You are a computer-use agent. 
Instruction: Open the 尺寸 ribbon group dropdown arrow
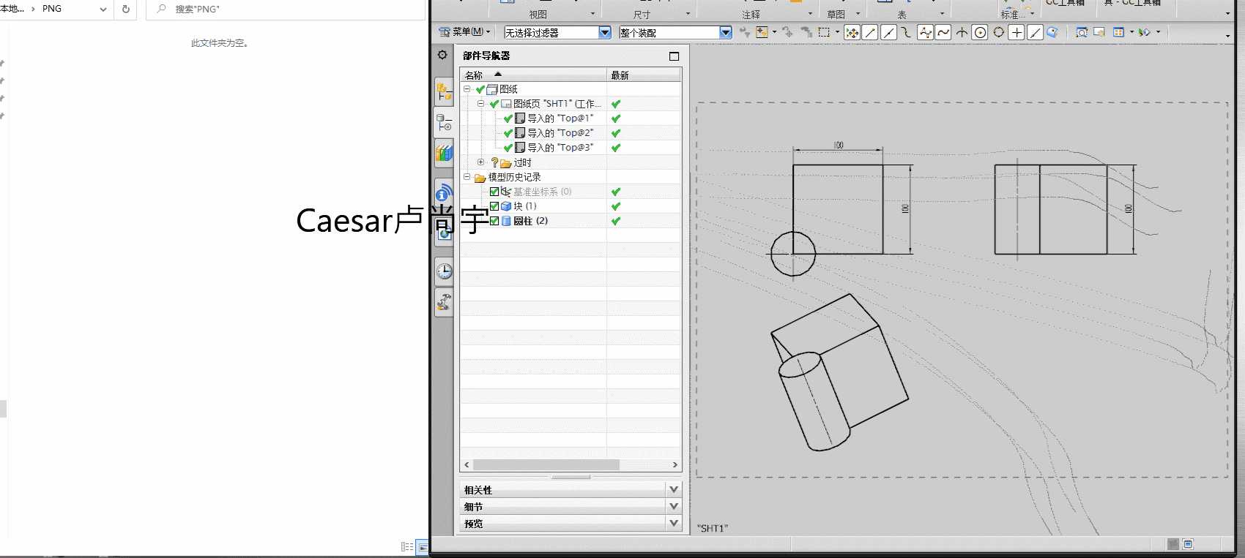pyautogui.click(x=688, y=14)
